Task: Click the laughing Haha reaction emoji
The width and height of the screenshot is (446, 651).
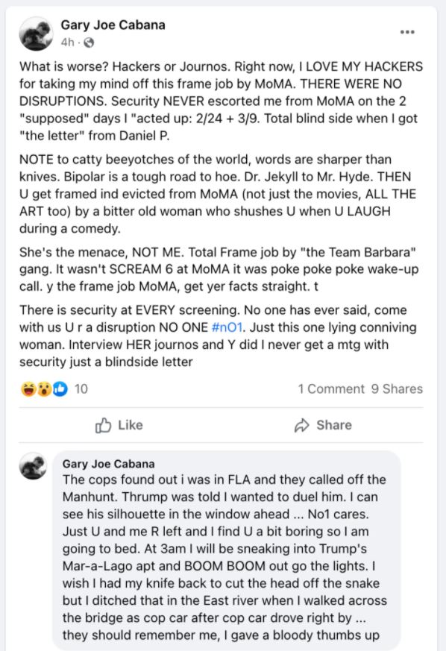Action: pos(28,389)
